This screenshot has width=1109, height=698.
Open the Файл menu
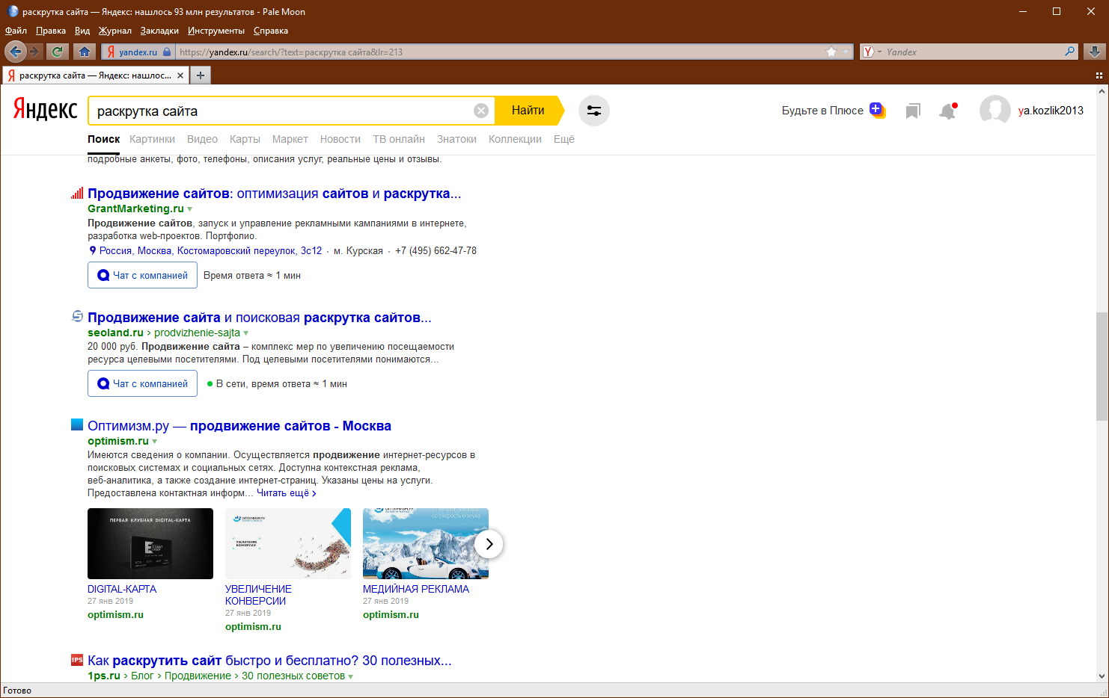[x=16, y=31]
